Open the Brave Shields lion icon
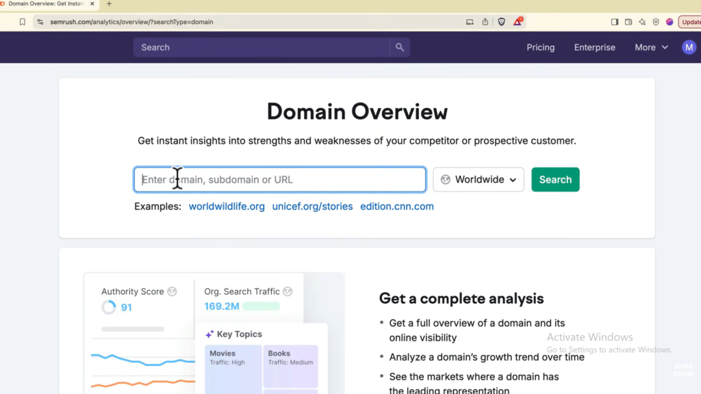701x394 pixels. [501, 22]
